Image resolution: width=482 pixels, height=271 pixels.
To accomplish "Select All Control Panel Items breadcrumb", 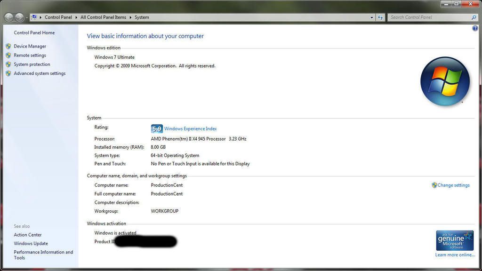I will [x=103, y=17].
